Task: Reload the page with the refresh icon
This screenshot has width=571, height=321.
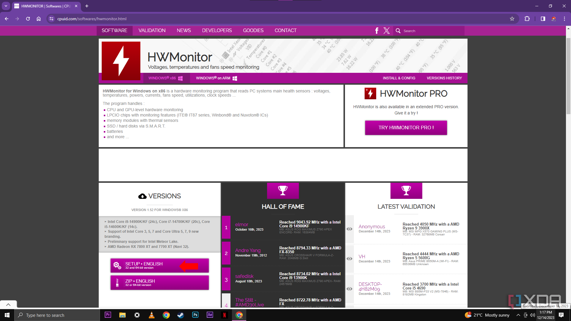Action: click(28, 19)
